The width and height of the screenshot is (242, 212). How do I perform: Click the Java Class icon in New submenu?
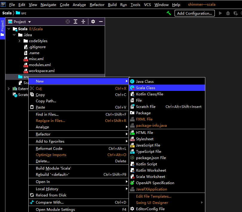[x=132, y=81]
